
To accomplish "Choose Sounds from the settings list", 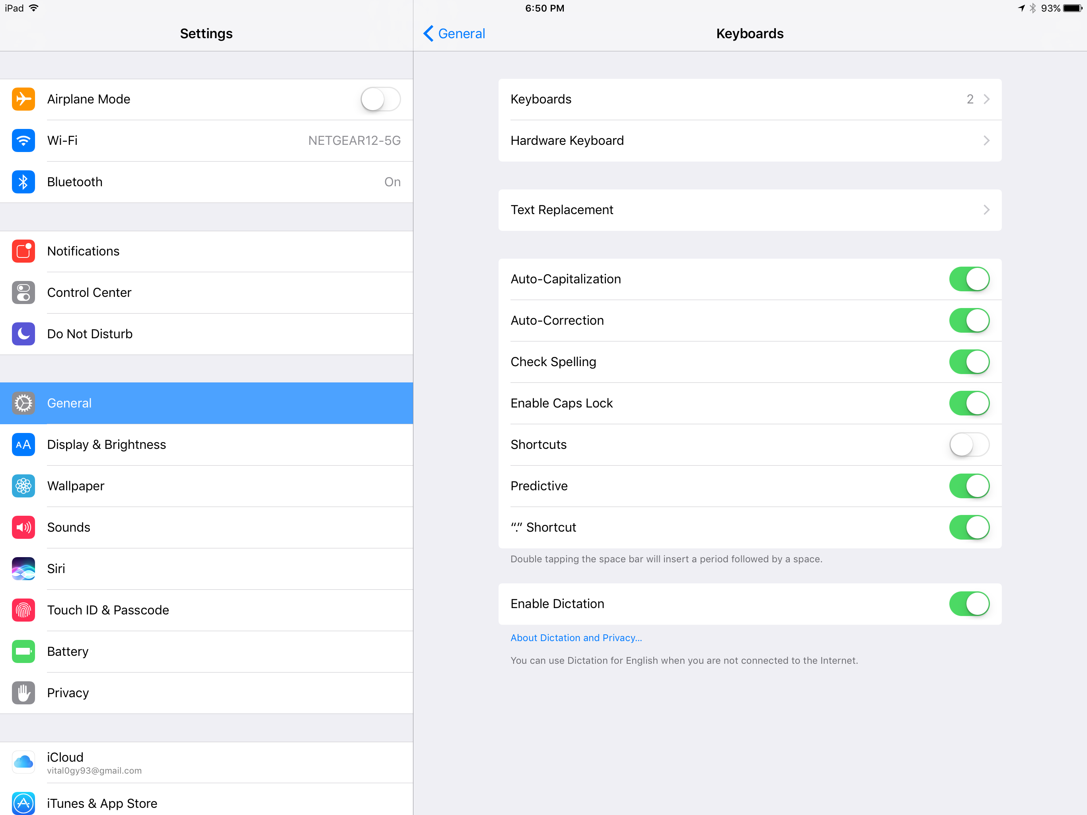I will (x=206, y=527).
